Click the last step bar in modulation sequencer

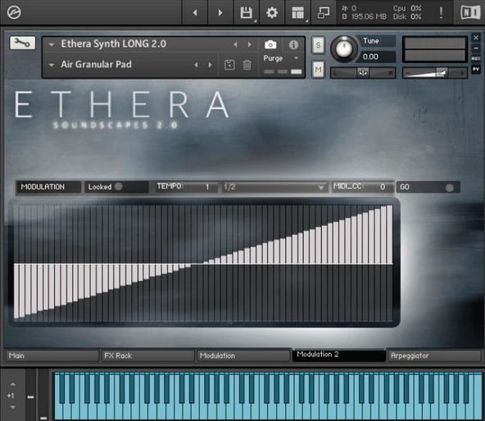click(x=389, y=234)
